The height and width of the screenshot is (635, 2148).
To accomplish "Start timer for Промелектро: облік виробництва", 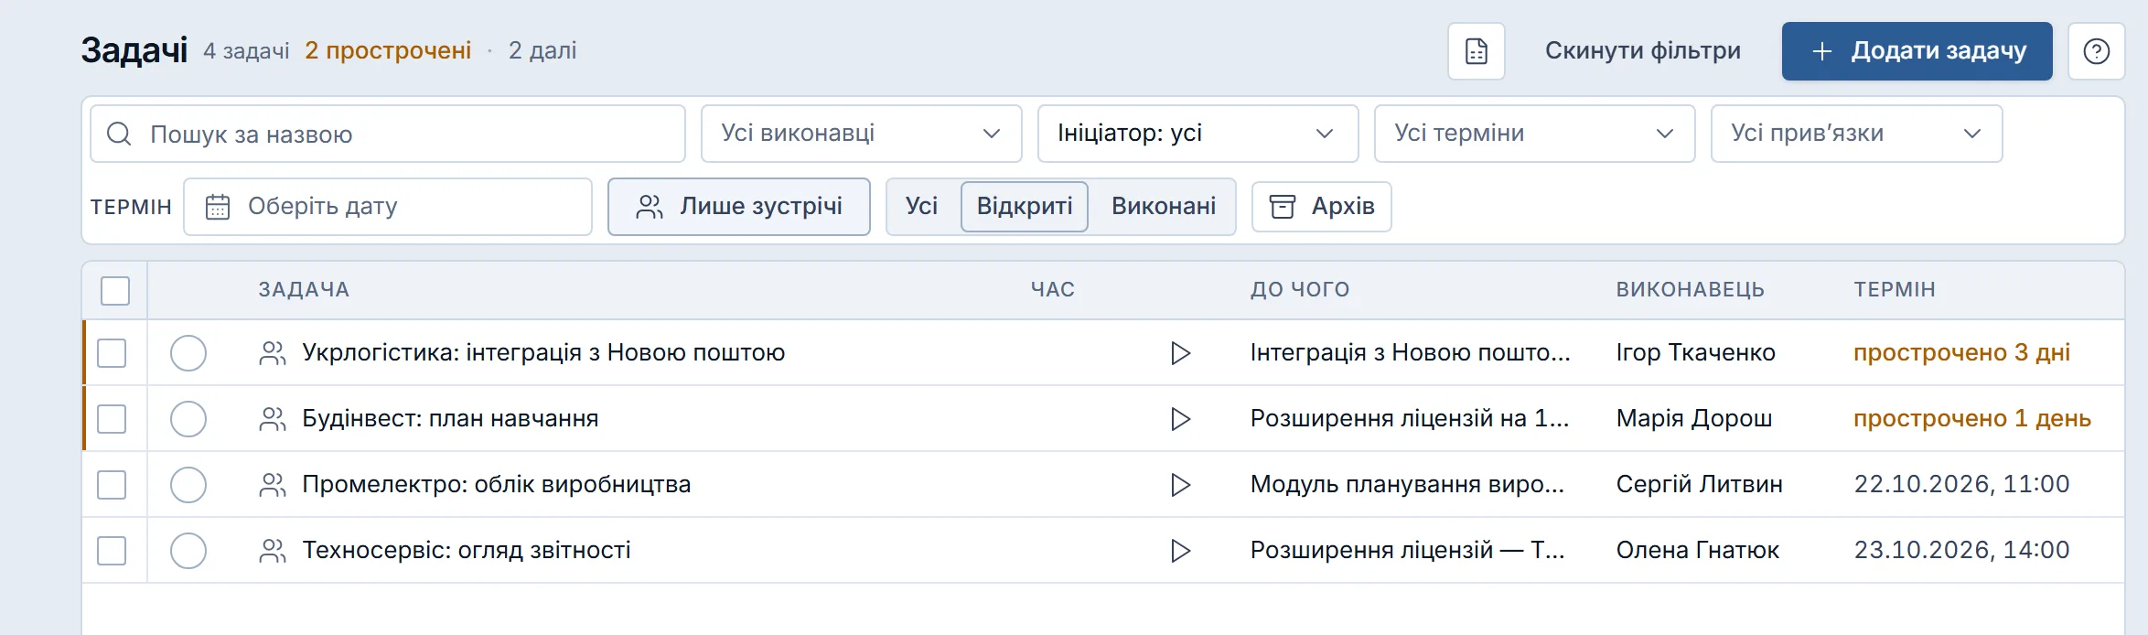I will pyautogui.click(x=1181, y=485).
